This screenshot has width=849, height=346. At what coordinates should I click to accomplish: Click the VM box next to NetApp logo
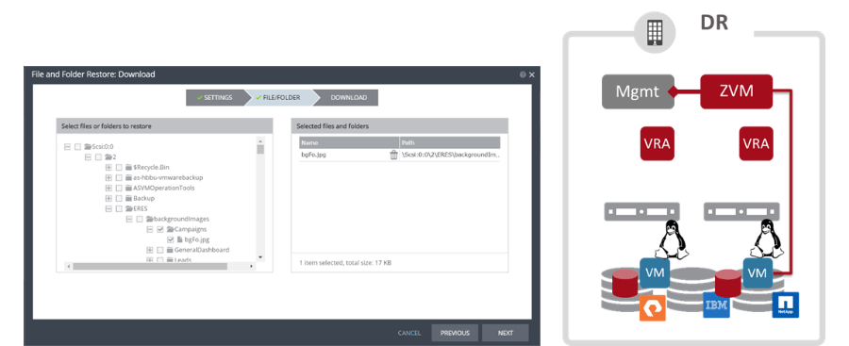[x=757, y=272]
